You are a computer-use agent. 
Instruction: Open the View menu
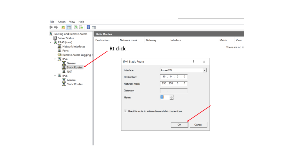tap(72, 22)
